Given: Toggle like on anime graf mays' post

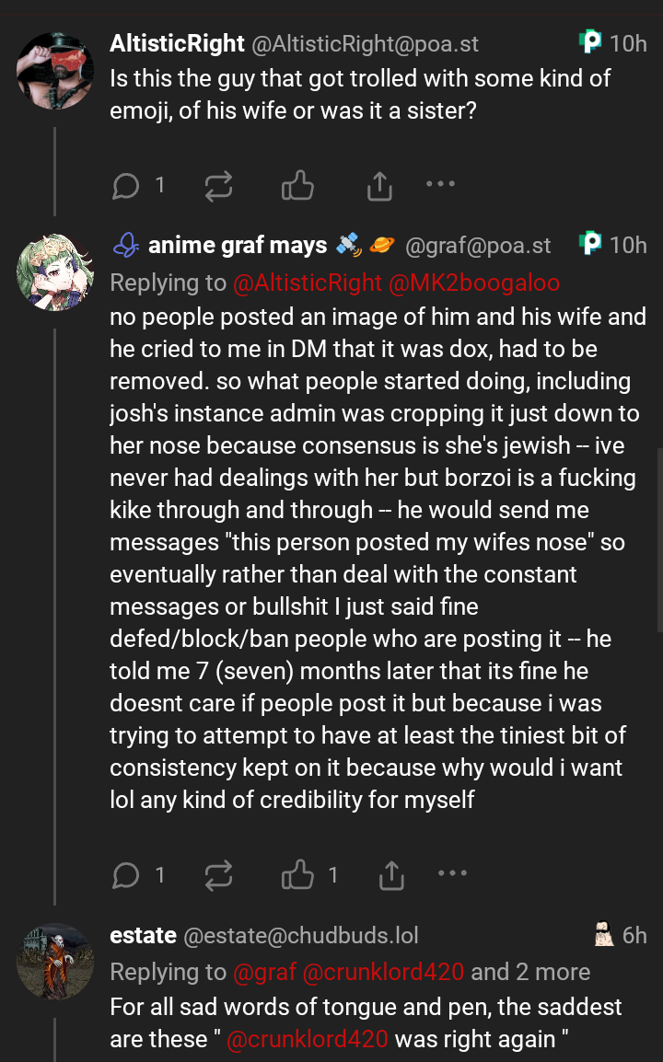Looking at the screenshot, I should 297,875.
